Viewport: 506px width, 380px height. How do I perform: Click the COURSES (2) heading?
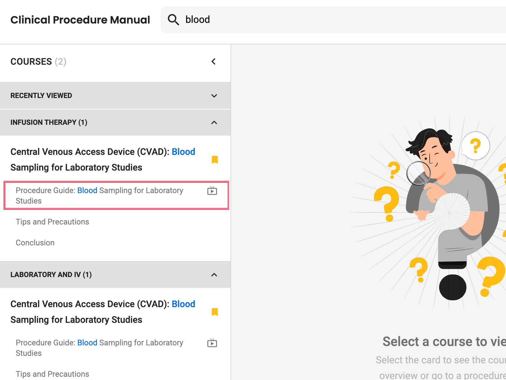[x=39, y=61]
